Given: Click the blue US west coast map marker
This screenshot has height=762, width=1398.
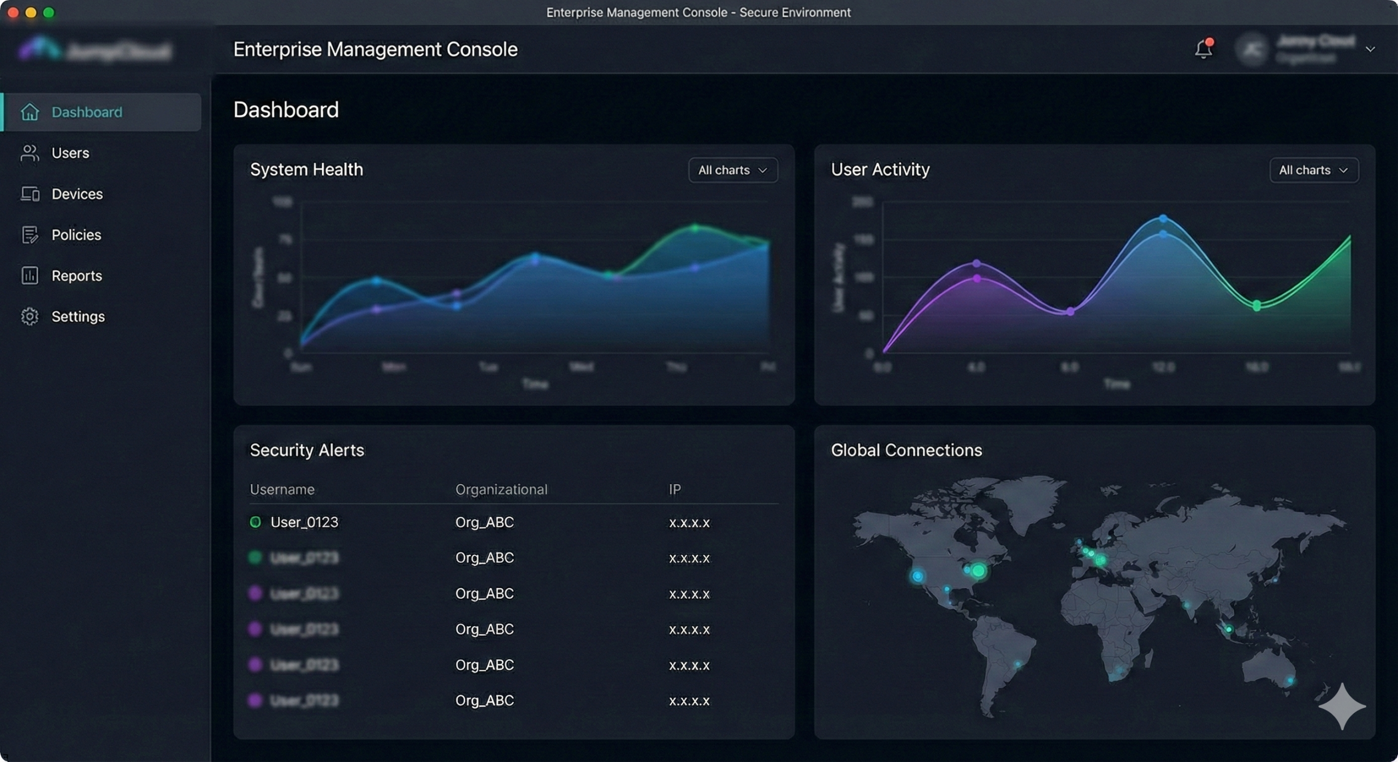Looking at the screenshot, I should 917,576.
